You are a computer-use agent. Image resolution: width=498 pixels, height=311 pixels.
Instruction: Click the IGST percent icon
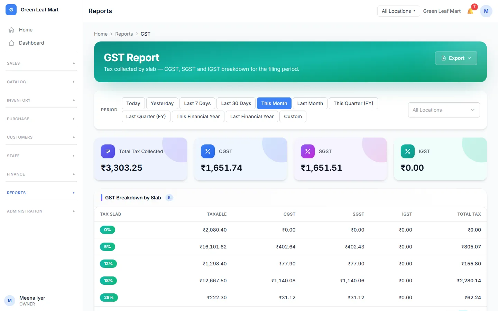408,151
